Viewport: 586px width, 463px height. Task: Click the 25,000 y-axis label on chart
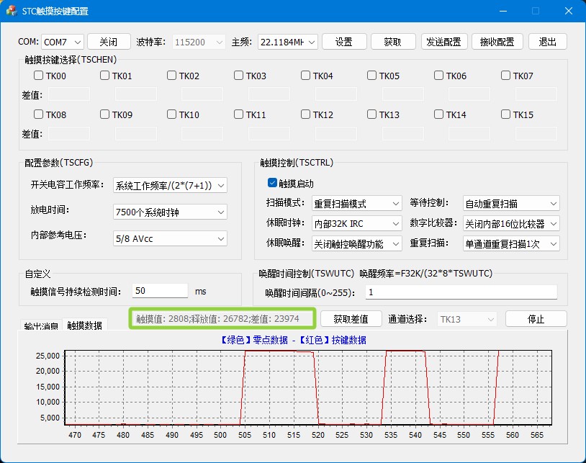click(x=48, y=356)
